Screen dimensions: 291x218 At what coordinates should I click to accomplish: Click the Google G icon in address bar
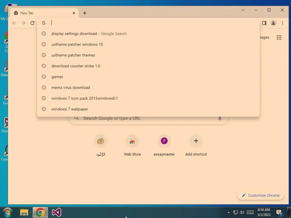(44, 23)
